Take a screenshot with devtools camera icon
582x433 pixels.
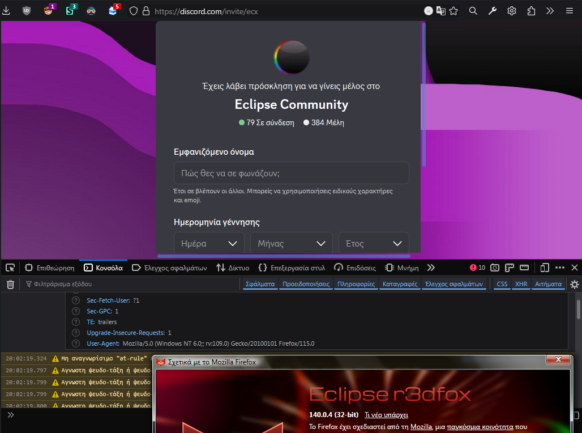tap(495, 268)
